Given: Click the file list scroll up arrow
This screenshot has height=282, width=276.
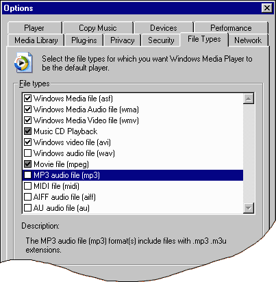Looking at the screenshot, I should pyautogui.click(x=249, y=99).
